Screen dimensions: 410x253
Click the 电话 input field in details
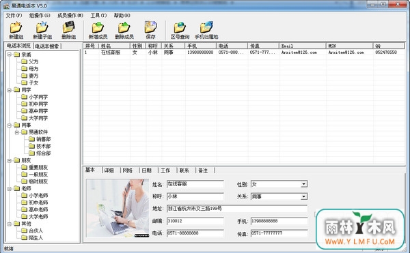[195, 233]
